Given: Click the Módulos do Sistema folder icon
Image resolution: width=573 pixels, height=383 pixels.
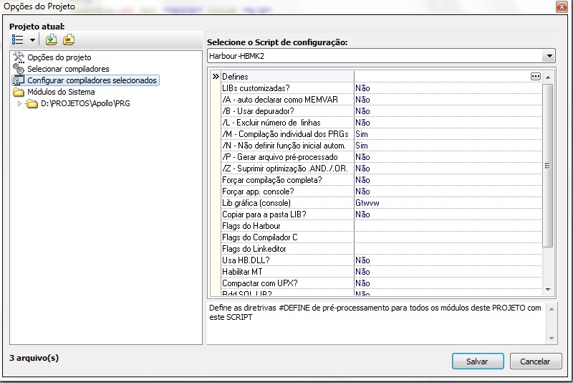Looking at the screenshot, I should 19,92.
